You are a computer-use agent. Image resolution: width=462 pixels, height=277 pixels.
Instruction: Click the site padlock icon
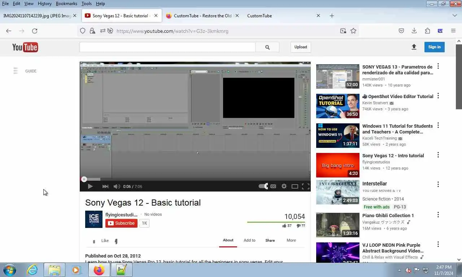point(92,31)
